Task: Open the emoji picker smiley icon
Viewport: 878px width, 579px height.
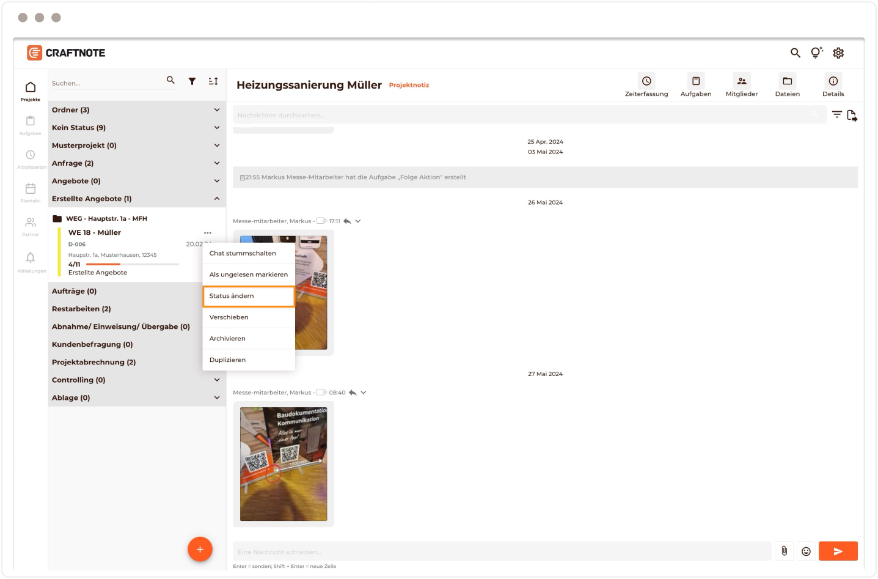Action: [x=806, y=551]
